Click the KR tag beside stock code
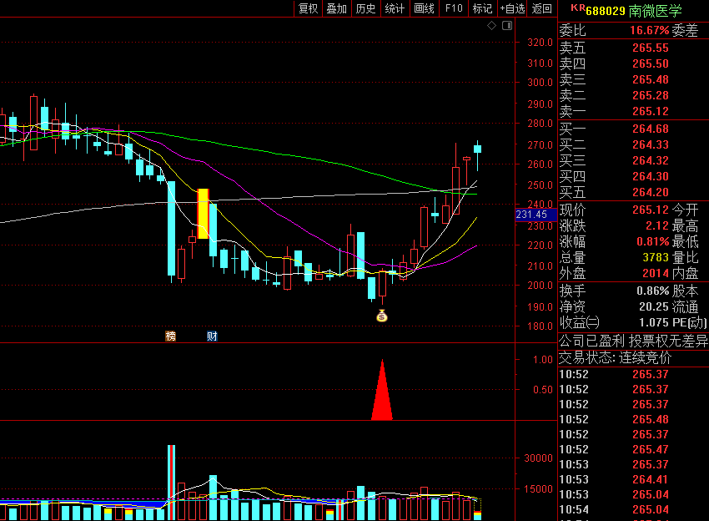The image size is (709, 521). click(578, 8)
